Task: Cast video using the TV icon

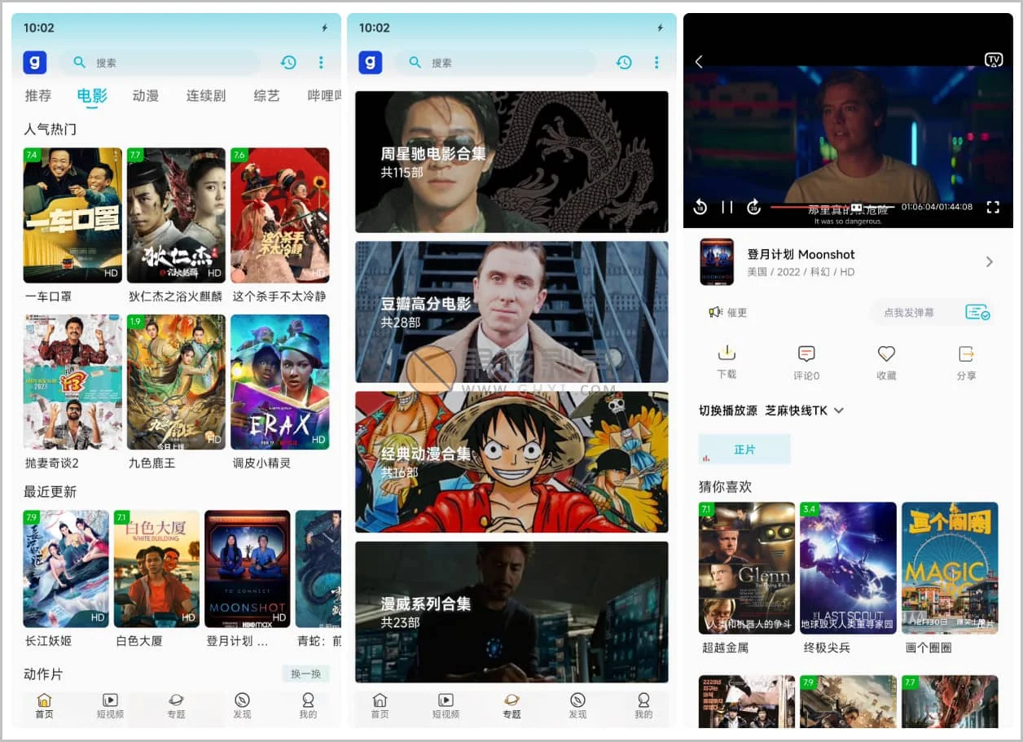Action: [993, 59]
